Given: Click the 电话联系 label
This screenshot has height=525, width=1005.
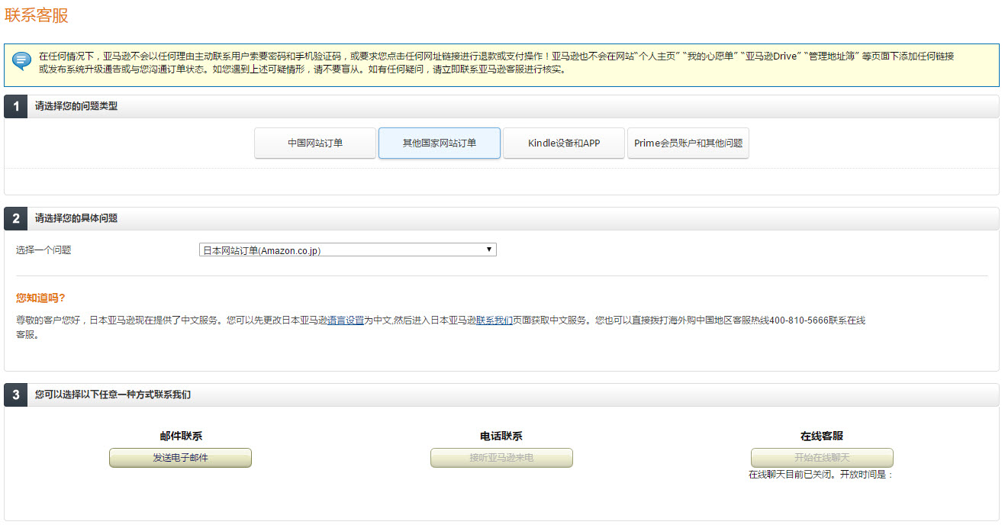Looking at the screenshot, I should pos(501,436).
